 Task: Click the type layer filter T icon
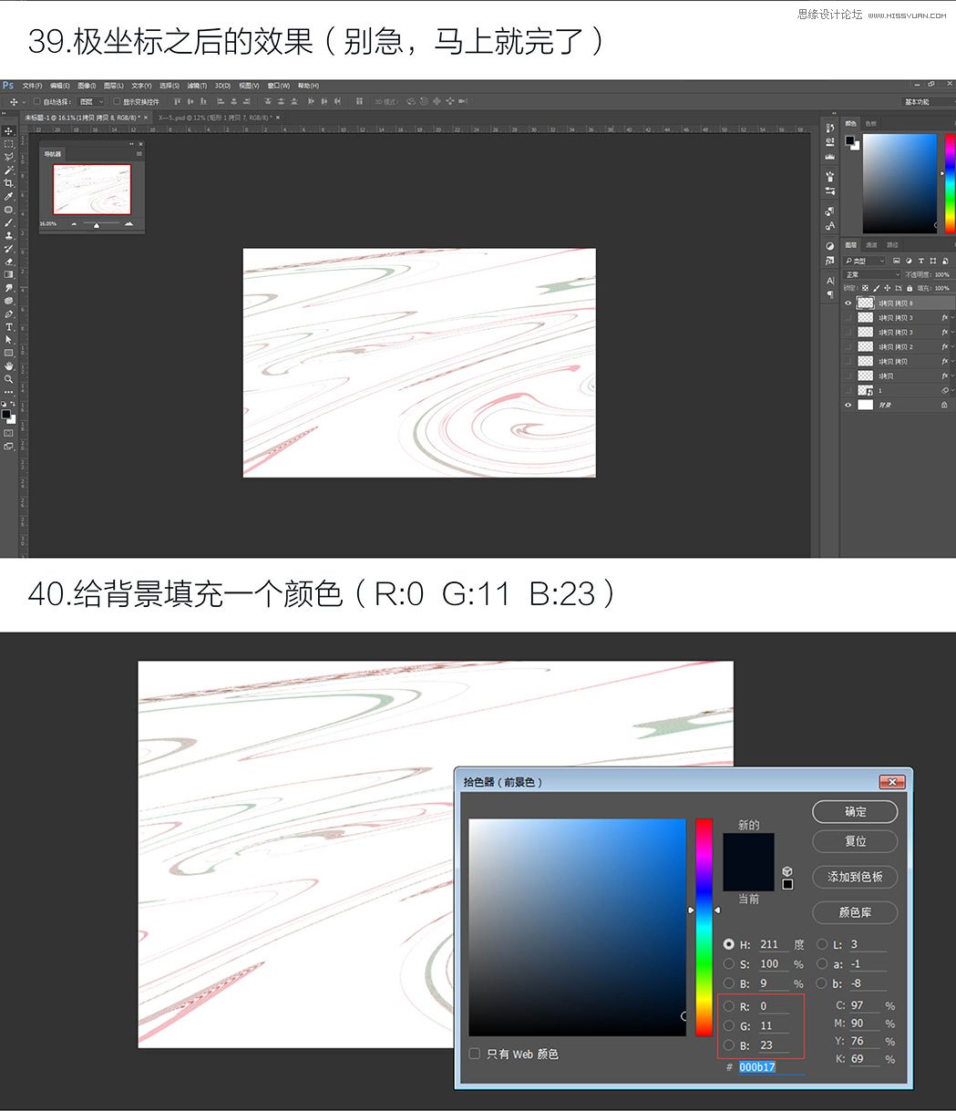click(920, 261)
